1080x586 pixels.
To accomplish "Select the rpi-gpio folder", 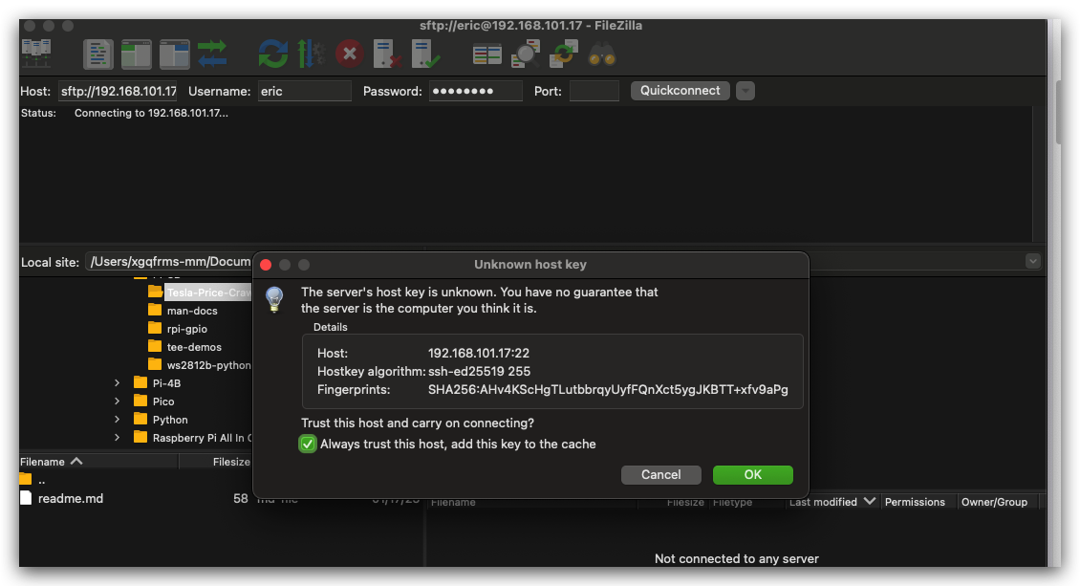I will [x=186, y=329].
